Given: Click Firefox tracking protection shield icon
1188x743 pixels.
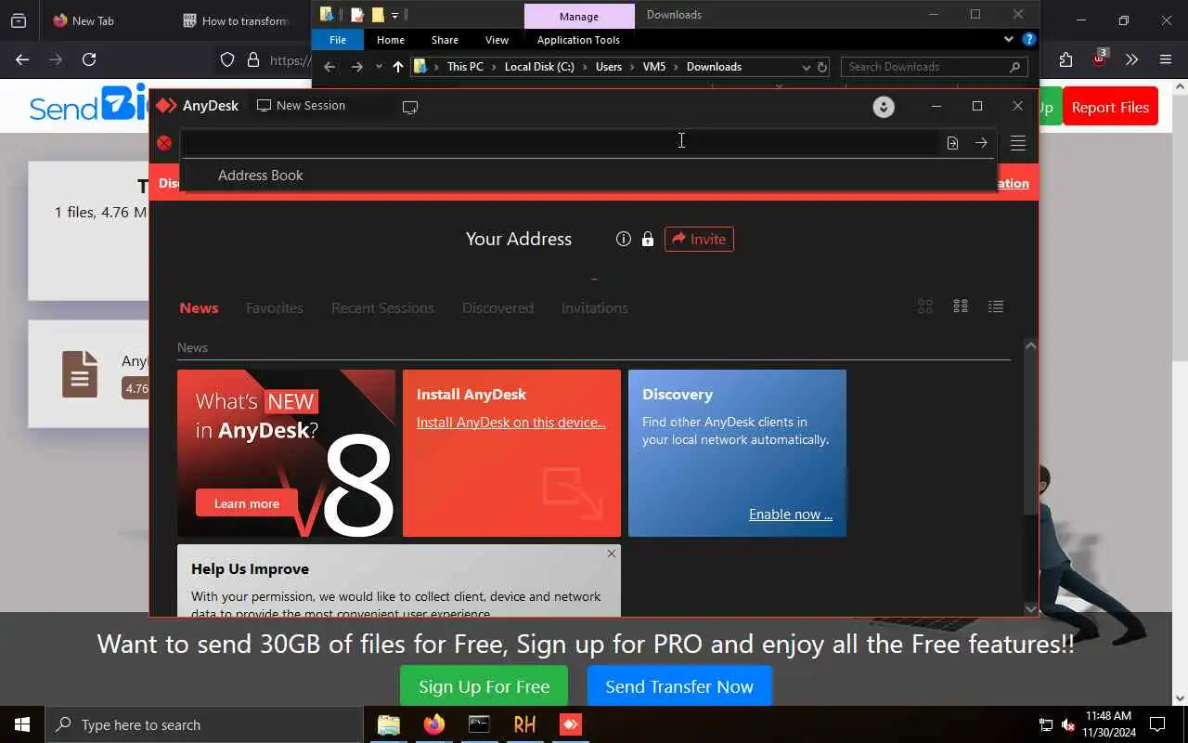Looking at the screenshot, I should (227, 59).
